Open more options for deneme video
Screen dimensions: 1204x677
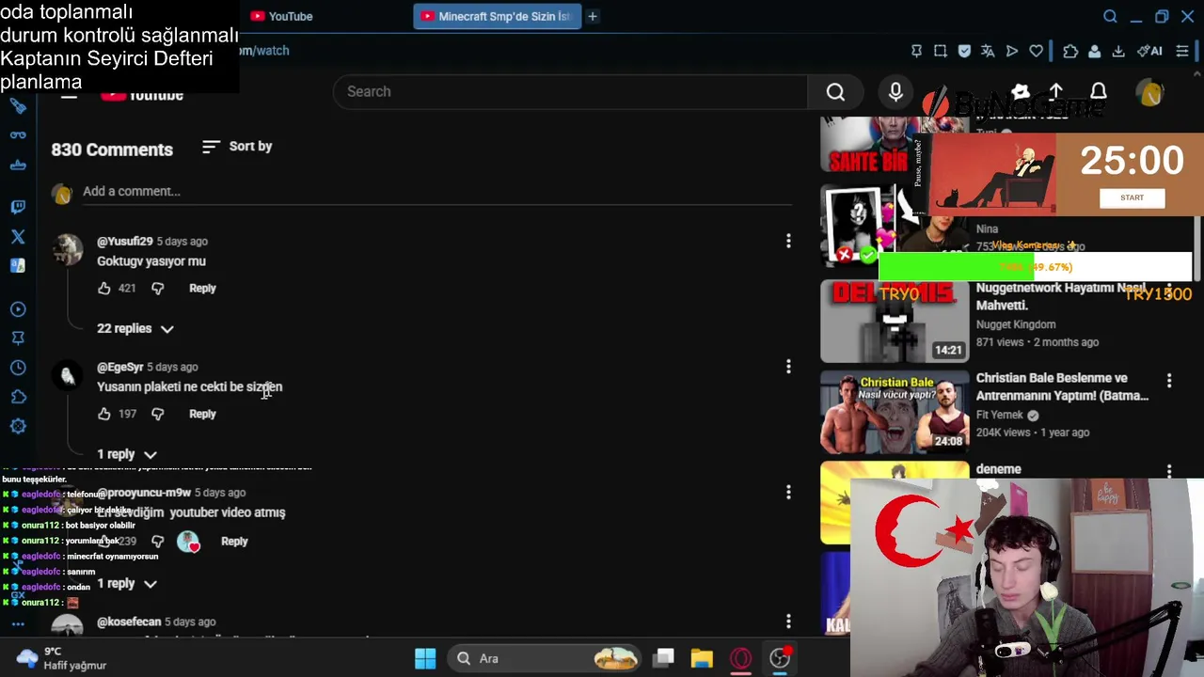1169,471
